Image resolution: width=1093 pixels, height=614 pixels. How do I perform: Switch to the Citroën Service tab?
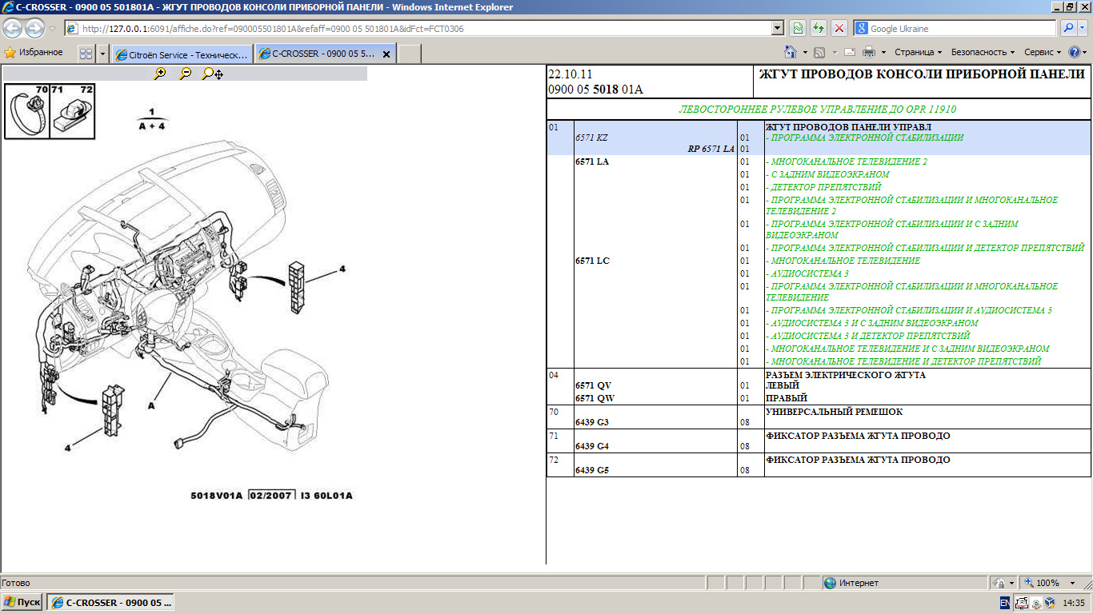[x=182, y=54]
